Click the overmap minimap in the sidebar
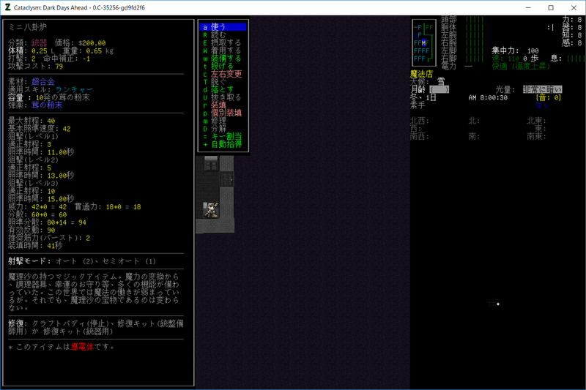 pyautogui.click(x=424, y=42)
